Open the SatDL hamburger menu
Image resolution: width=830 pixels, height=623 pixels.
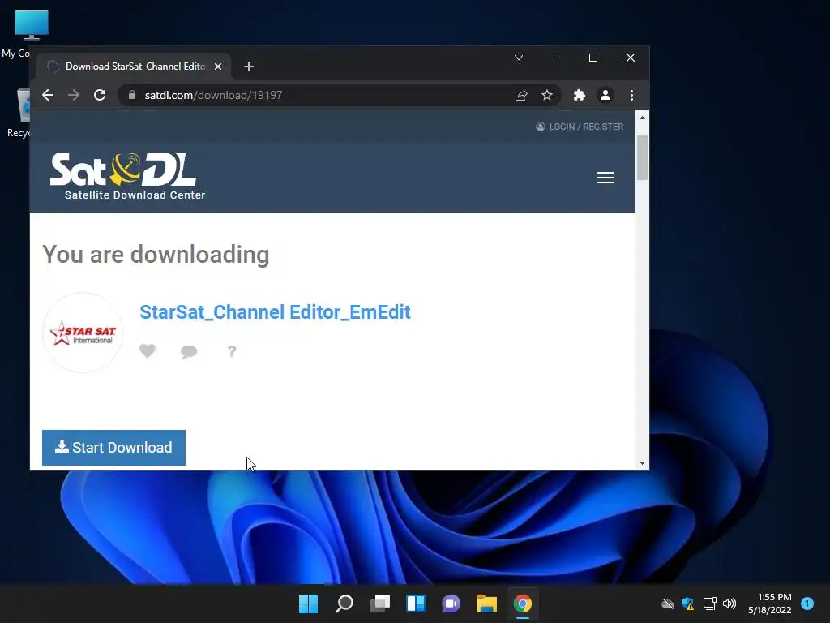605,178
